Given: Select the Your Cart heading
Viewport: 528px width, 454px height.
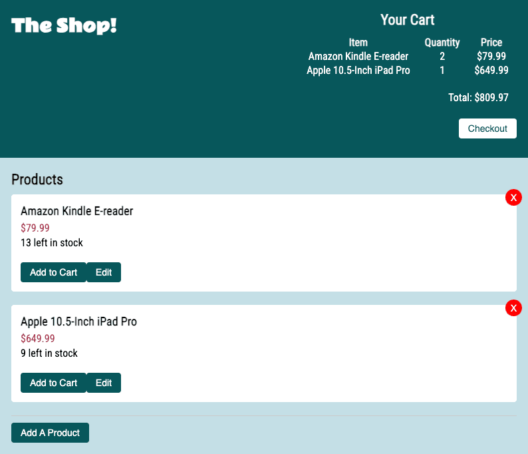Looking at the screenshot, I should pyautogui.click(x=408, y=20).
